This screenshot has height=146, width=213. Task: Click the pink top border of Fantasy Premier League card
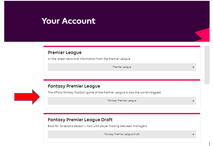(122, 80)
